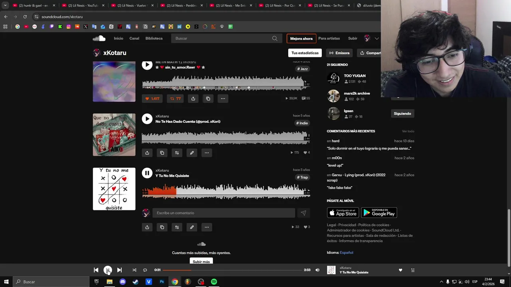511x287 pixels.
Task: Open more options for sin_tu_amor.Rawr track
Action: pyautogui.click(x=223, y=98)
